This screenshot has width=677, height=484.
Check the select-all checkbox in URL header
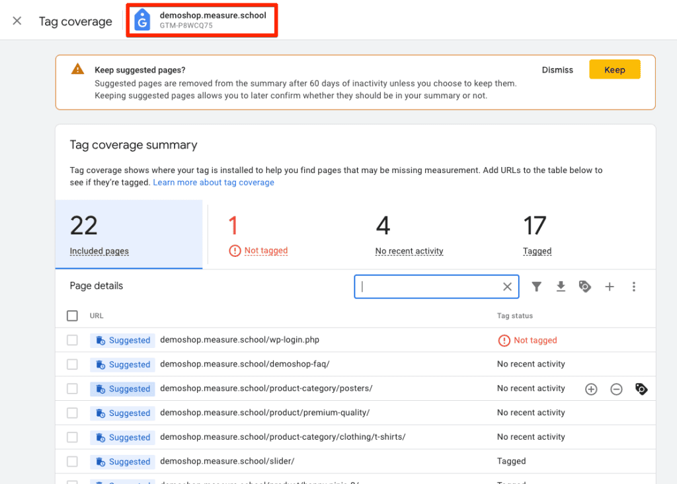click(72, 316)
